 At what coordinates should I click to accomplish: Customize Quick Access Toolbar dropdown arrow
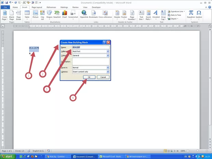[40, 3]
